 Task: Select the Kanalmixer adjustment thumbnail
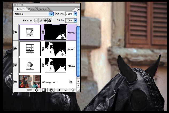coord(30,66)
